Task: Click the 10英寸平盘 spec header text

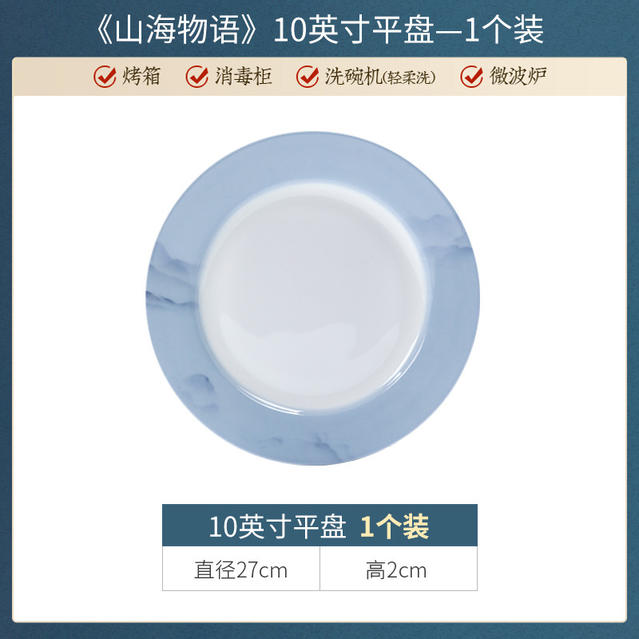Action: (277, 526)
